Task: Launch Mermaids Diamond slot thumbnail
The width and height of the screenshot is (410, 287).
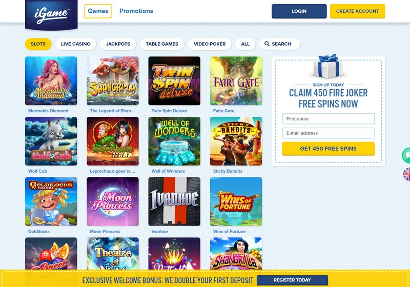Action: pyautogui.click(x=51, y=81)
